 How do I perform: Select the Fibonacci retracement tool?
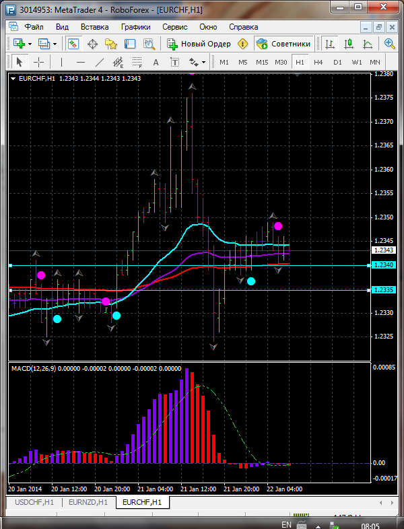(139, 63)
